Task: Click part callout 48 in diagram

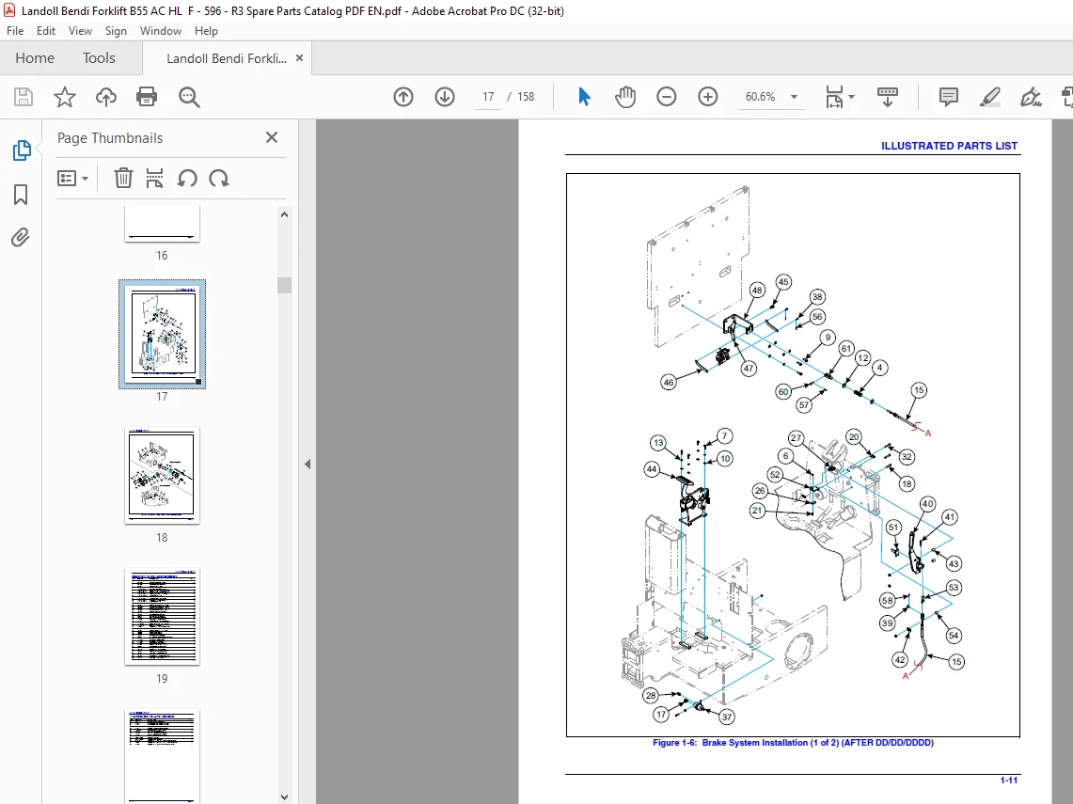Action: 757,291
